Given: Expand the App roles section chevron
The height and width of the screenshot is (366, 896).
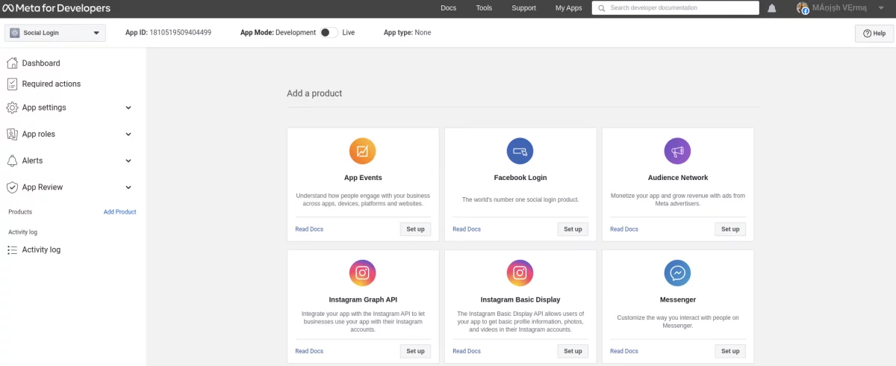Looking at the screenshot, I should (x=128, y=134).
